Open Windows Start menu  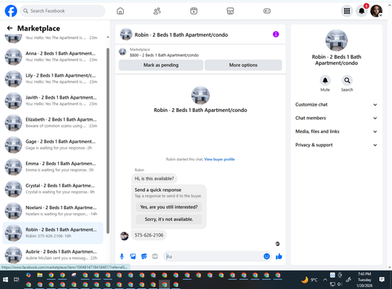tap(5, 280)
